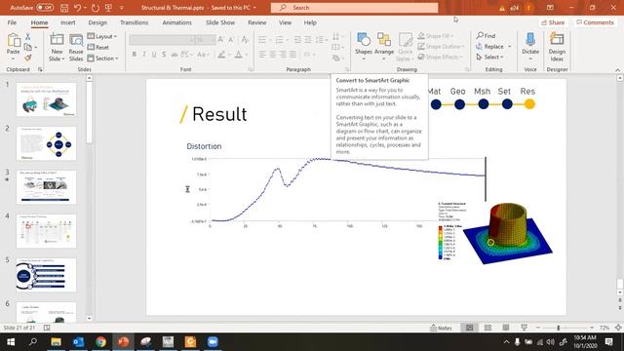
Task: Click the Dictate microphone icon
Action: (x=530, y=40)
